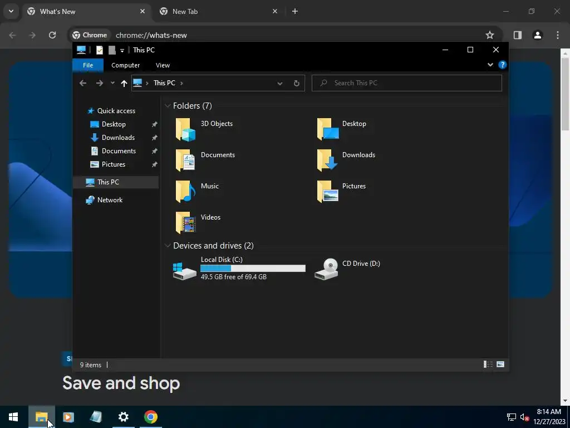Viewport: 570px width, 428px height.
Task: Open File Explorer help
Action: 503,65
